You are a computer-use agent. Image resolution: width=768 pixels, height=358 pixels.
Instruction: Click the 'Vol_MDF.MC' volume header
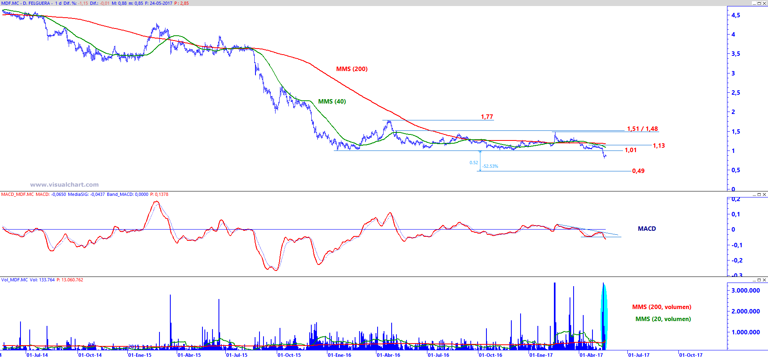point(14,280)
